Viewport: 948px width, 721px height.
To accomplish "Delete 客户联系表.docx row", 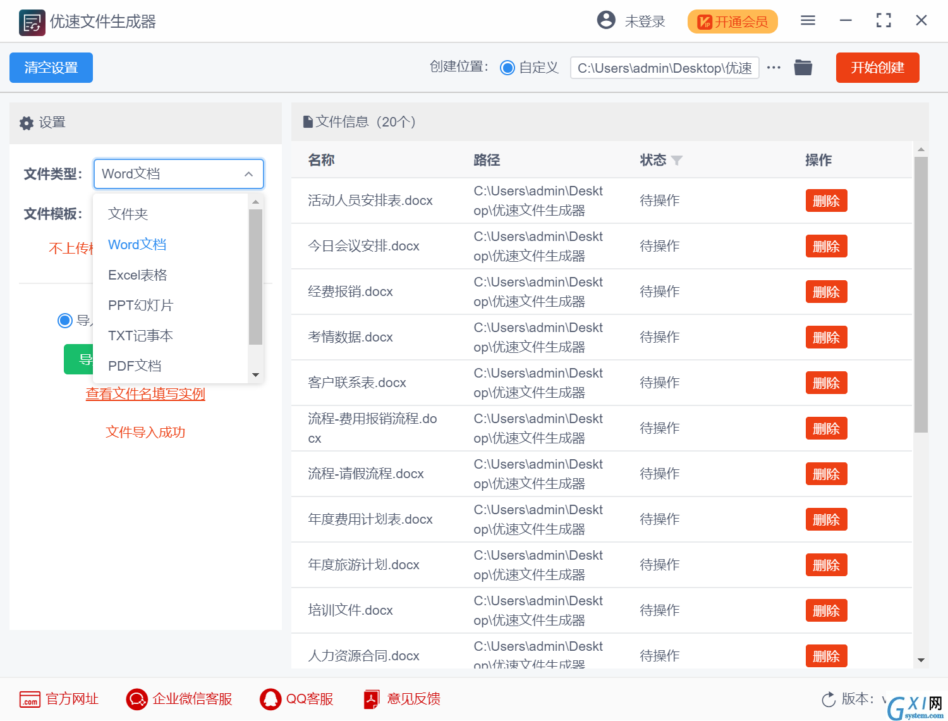I will point(826,383).
